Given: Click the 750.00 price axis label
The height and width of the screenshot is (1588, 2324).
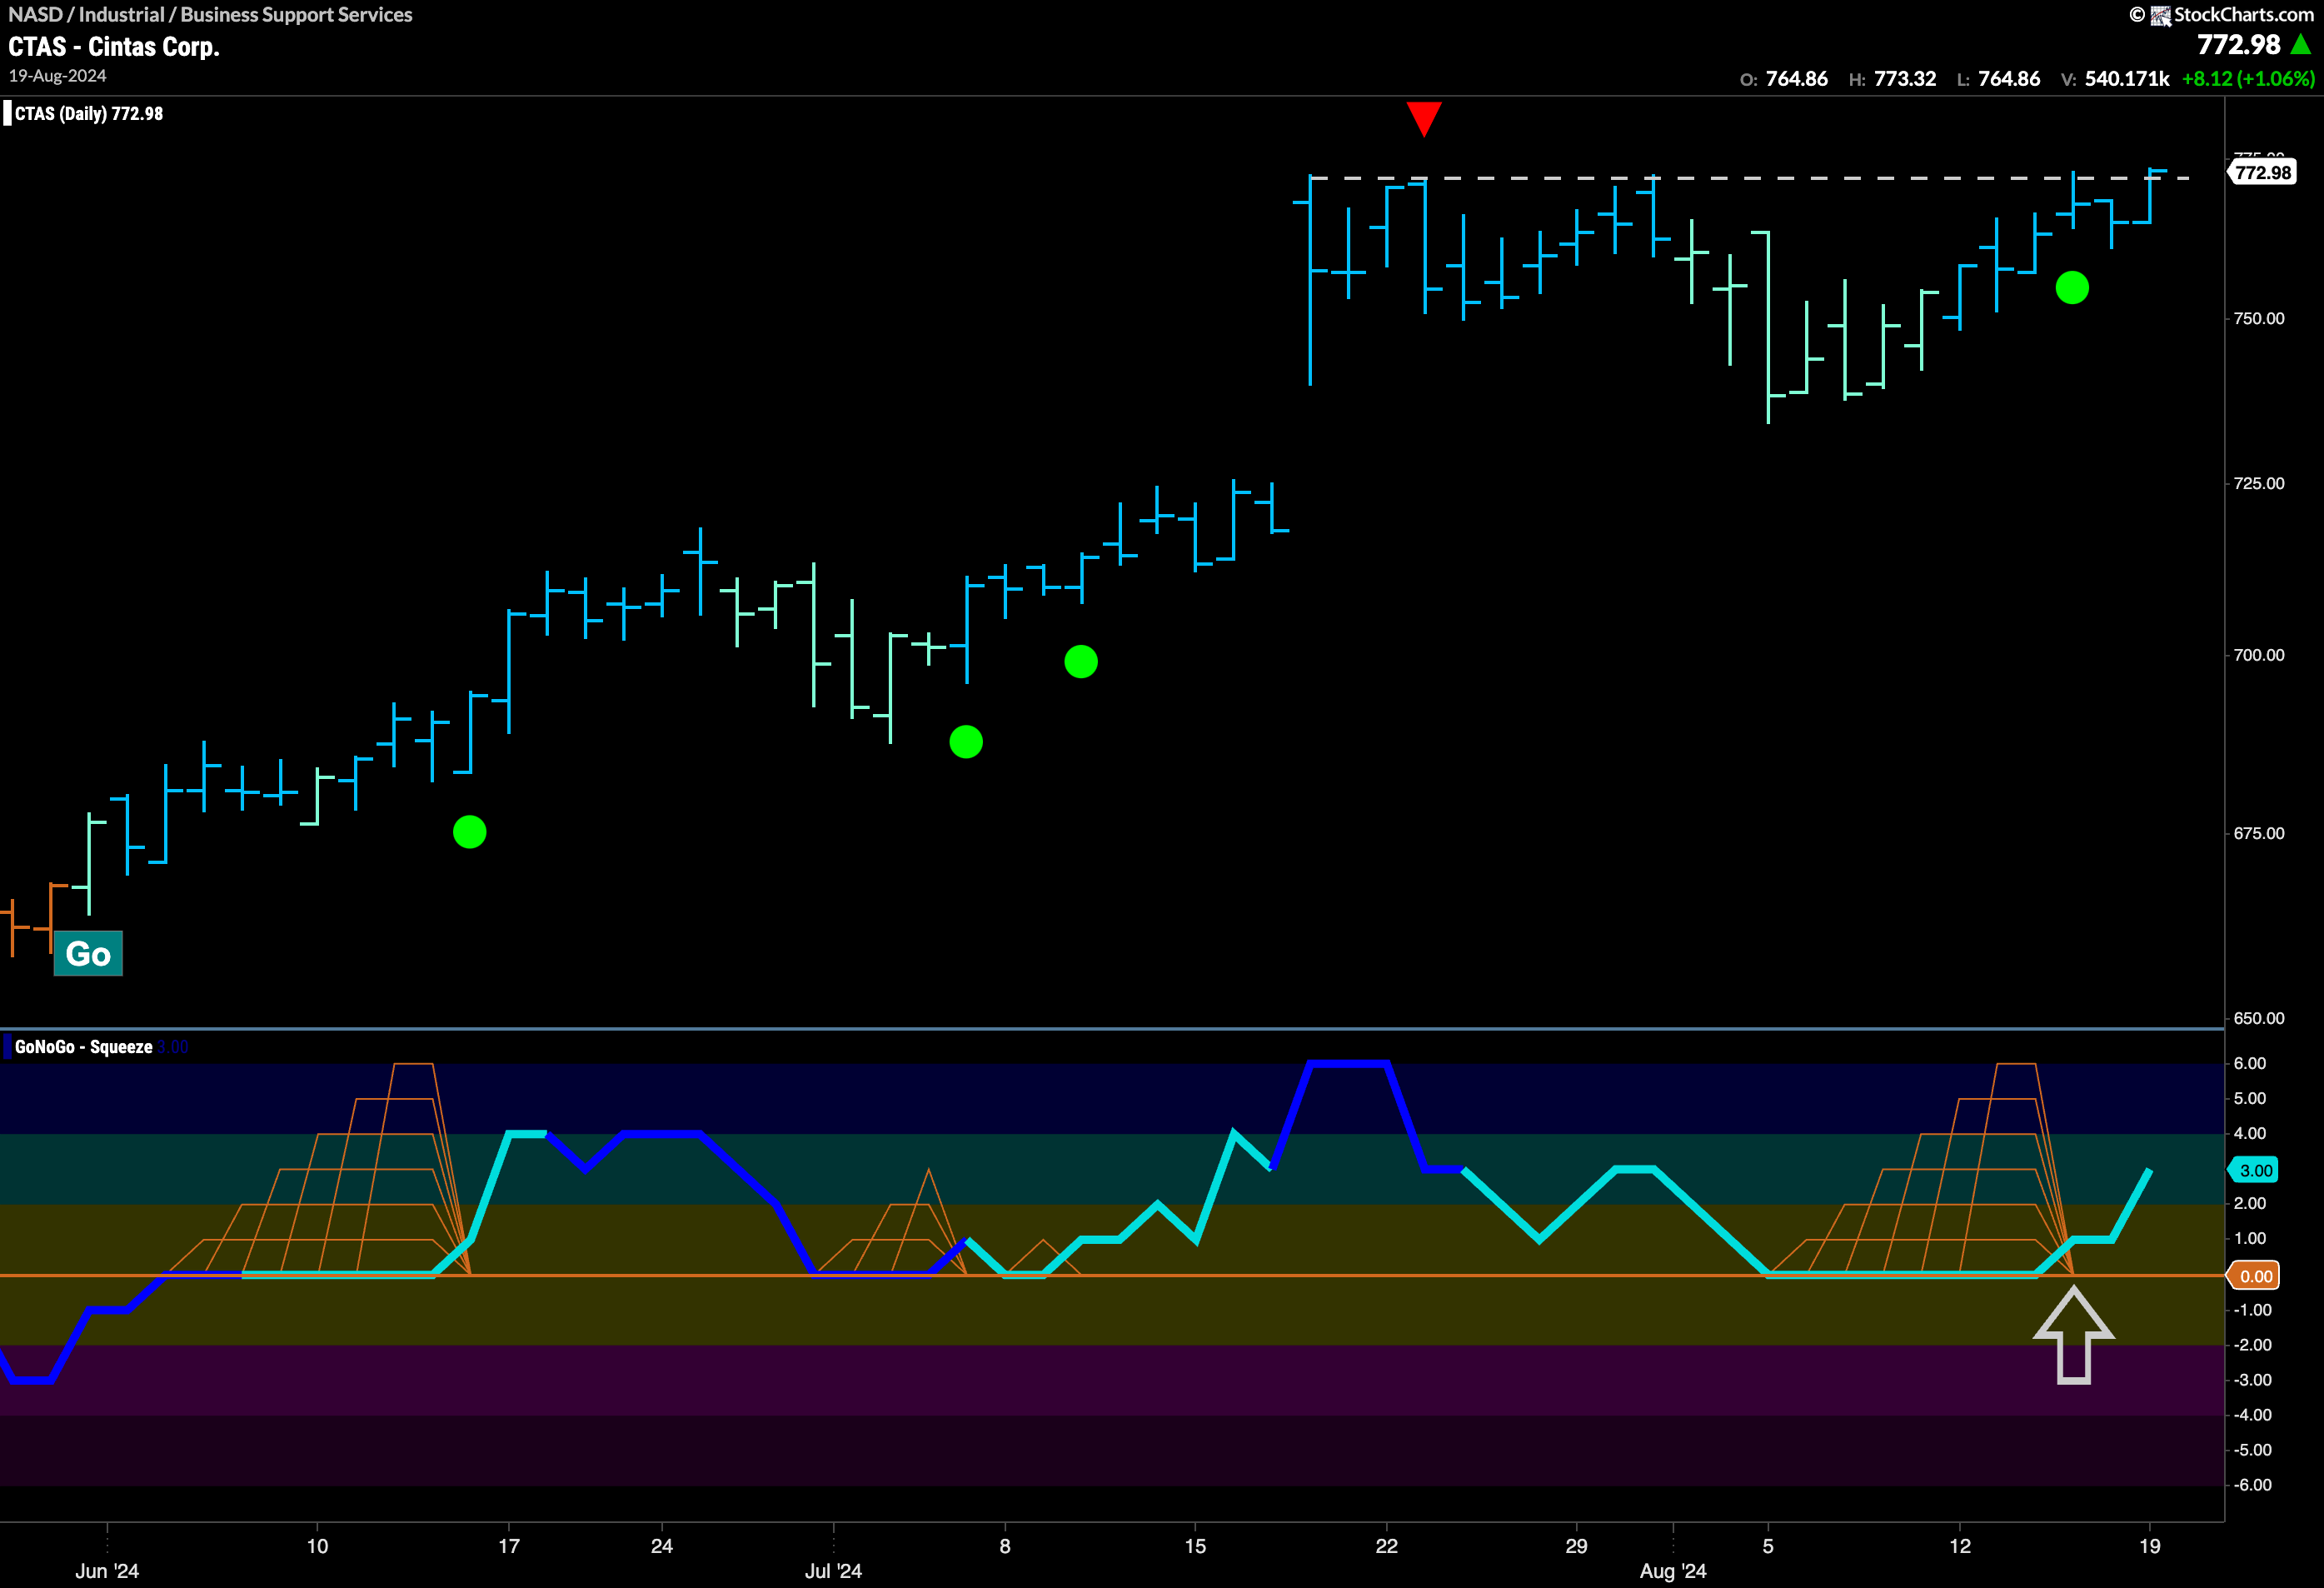Looking at the screenshot, I should 2259,318.
